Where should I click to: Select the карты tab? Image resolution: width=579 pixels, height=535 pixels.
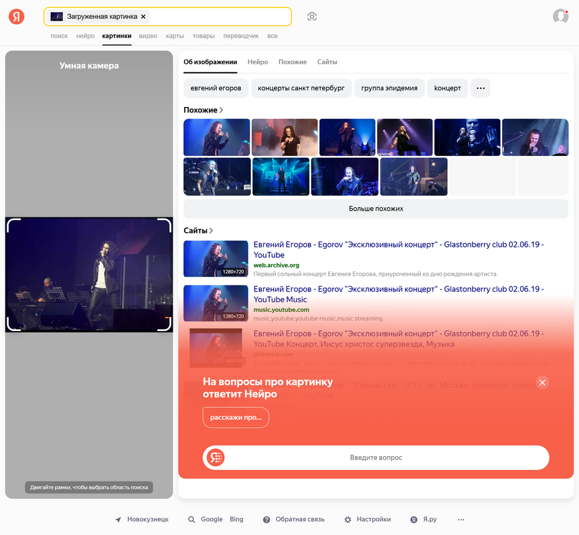[x=175, y=36]
